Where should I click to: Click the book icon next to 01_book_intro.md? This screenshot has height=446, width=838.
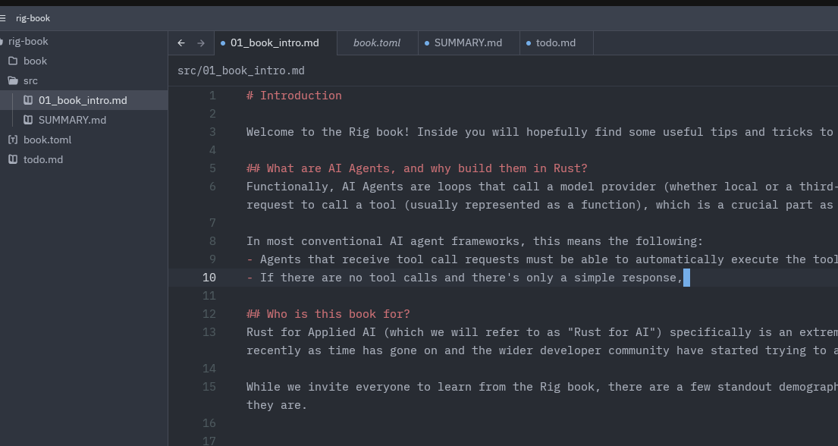[x=28, y=99]
